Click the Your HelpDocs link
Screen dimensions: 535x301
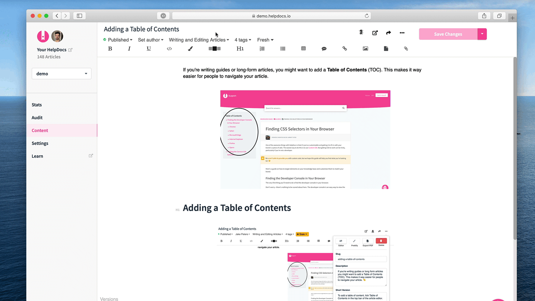coord(52,50)
